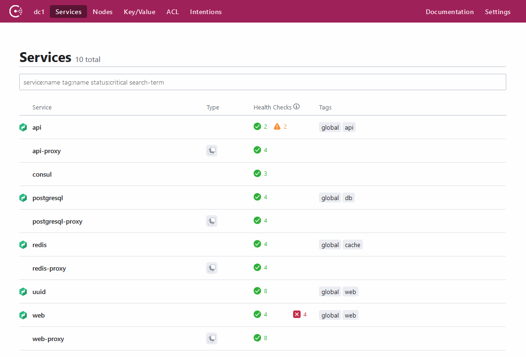
Task: Click the api service Nomad icon
Action: coord(23,127)
